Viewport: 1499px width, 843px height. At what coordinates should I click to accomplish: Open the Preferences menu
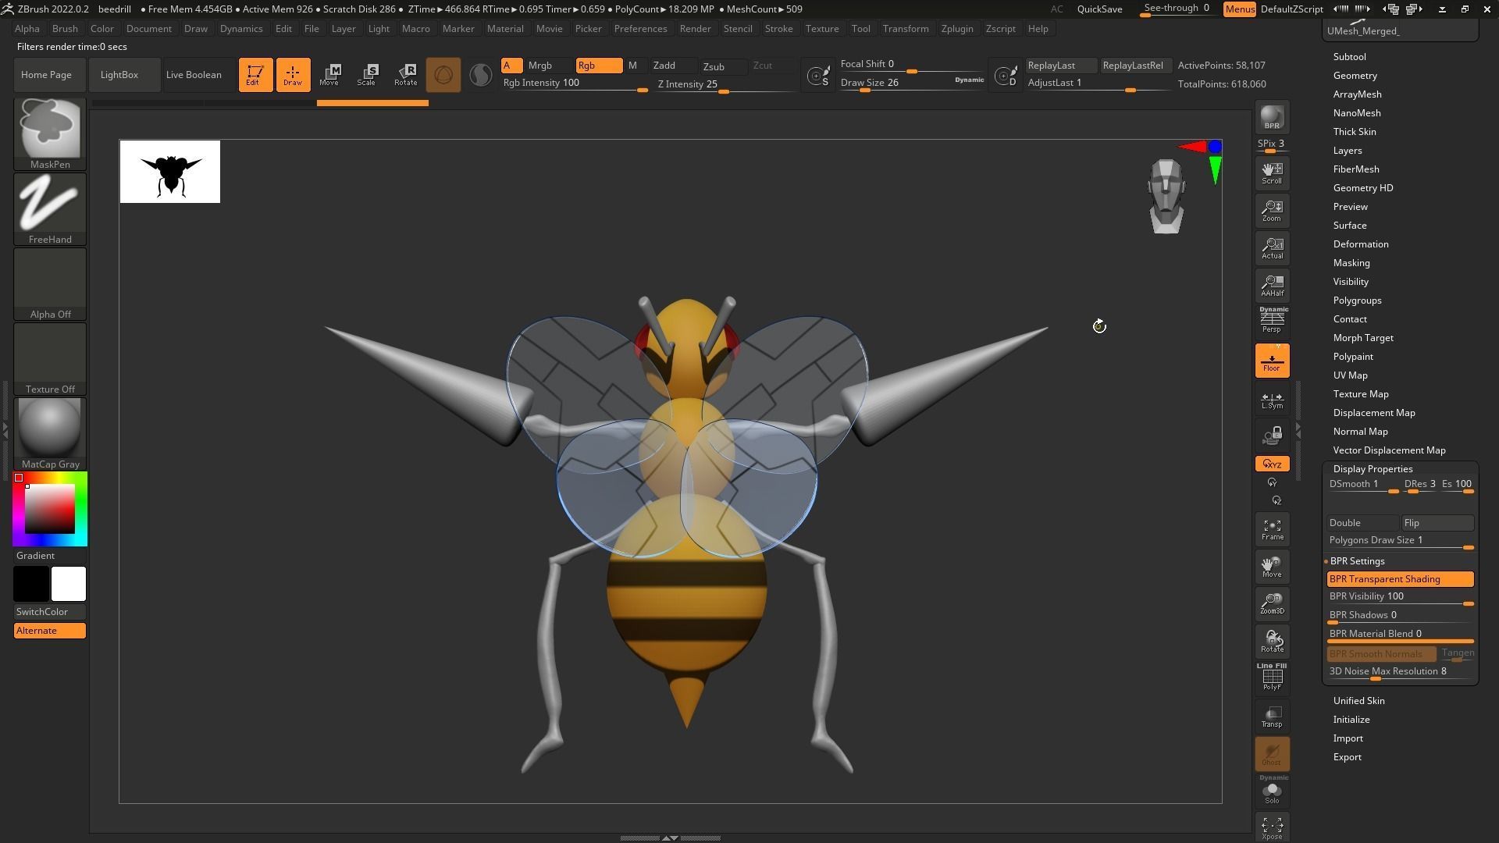(x=640, y=29)
